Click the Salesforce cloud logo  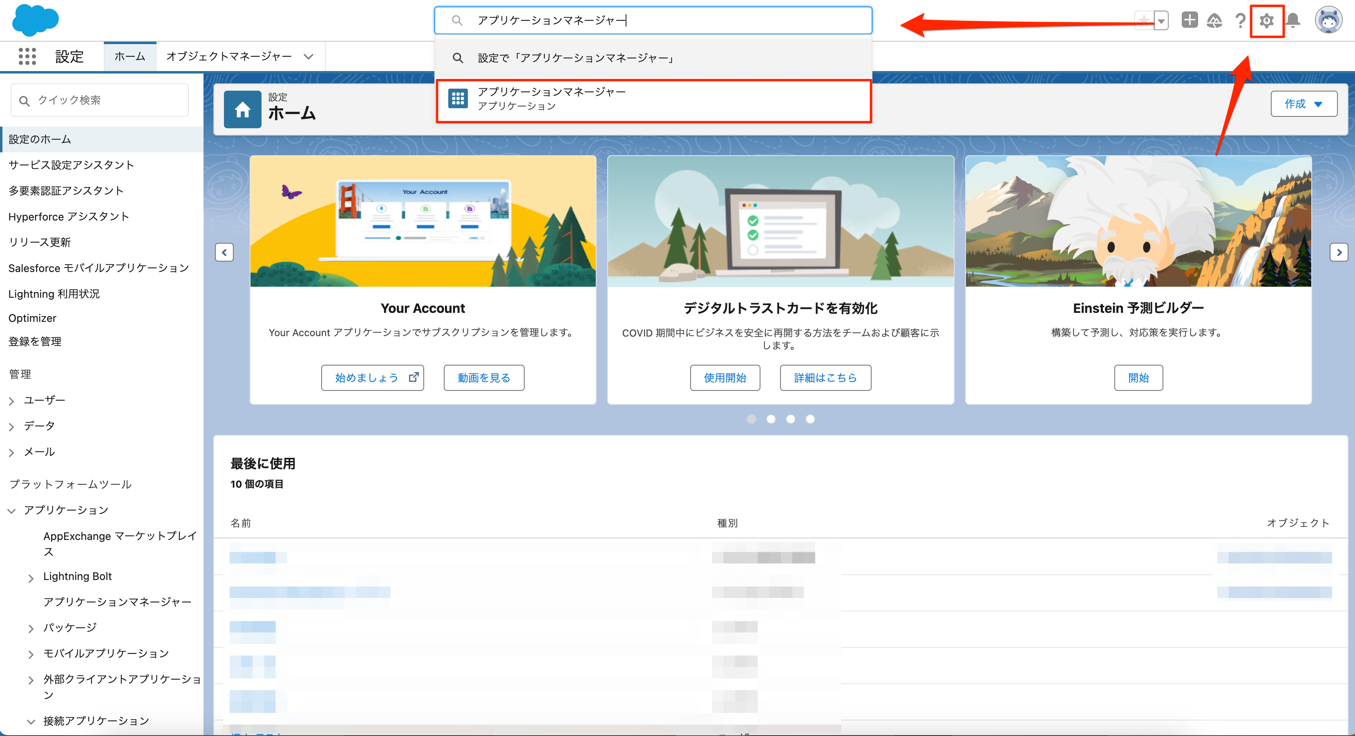(x=35, y=20)
